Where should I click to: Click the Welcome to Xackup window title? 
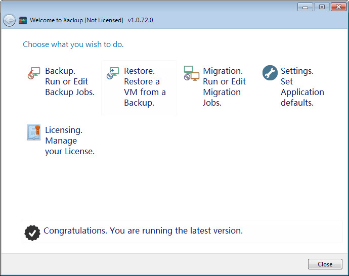76,20
